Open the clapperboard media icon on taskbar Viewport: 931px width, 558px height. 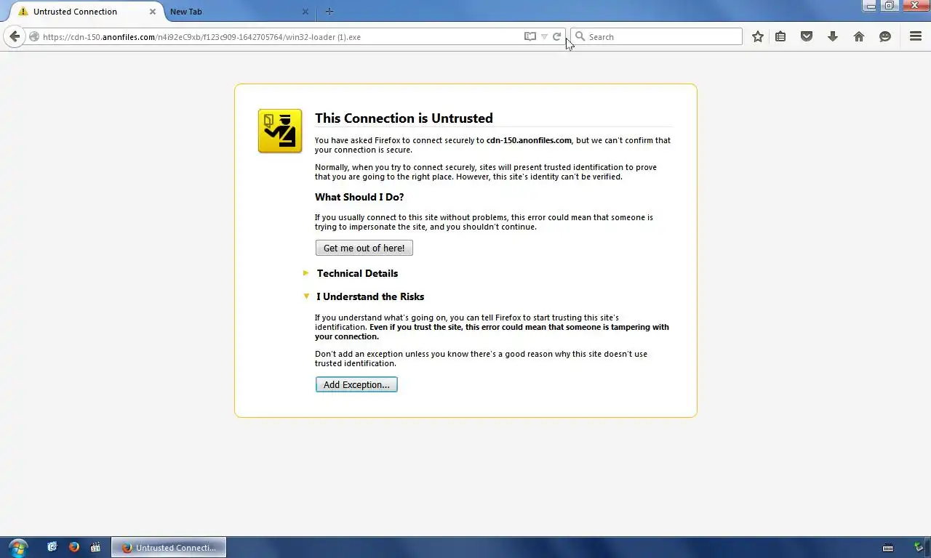pos(95,547)
